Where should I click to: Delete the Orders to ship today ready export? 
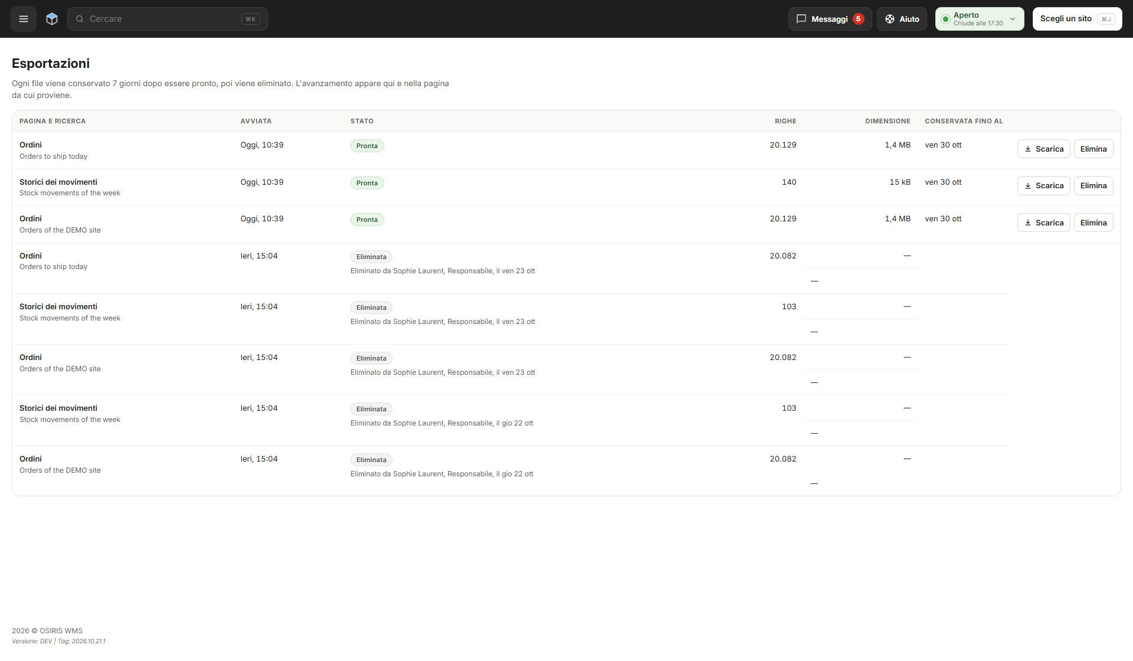[x=1093, y=149]
